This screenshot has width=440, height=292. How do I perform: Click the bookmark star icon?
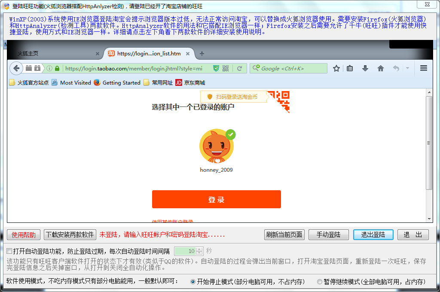pyautogui.click(x=336, y=68)
